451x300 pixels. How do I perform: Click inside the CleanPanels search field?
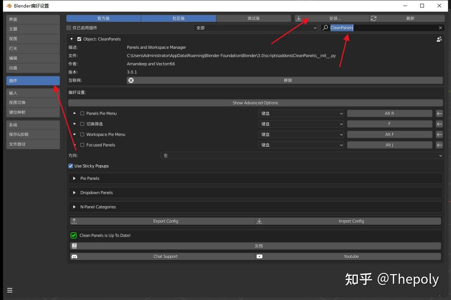pos(376,28)
